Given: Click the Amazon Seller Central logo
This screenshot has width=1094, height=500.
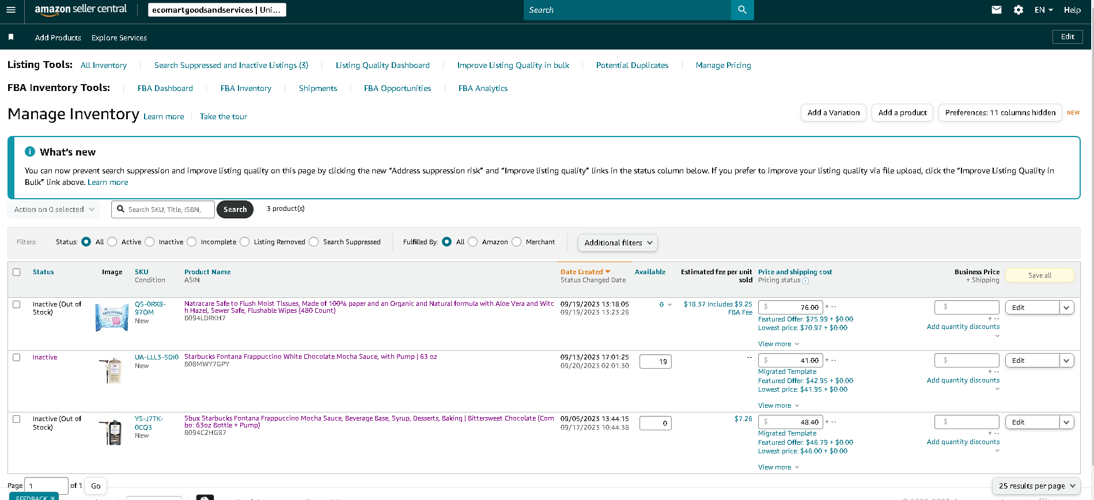Looking at the screenshot, I should [81, 9].
